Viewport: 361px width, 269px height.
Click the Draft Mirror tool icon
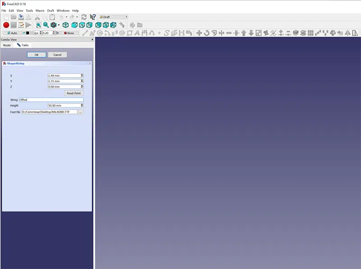pyautogui.click(x=347, y=33)
